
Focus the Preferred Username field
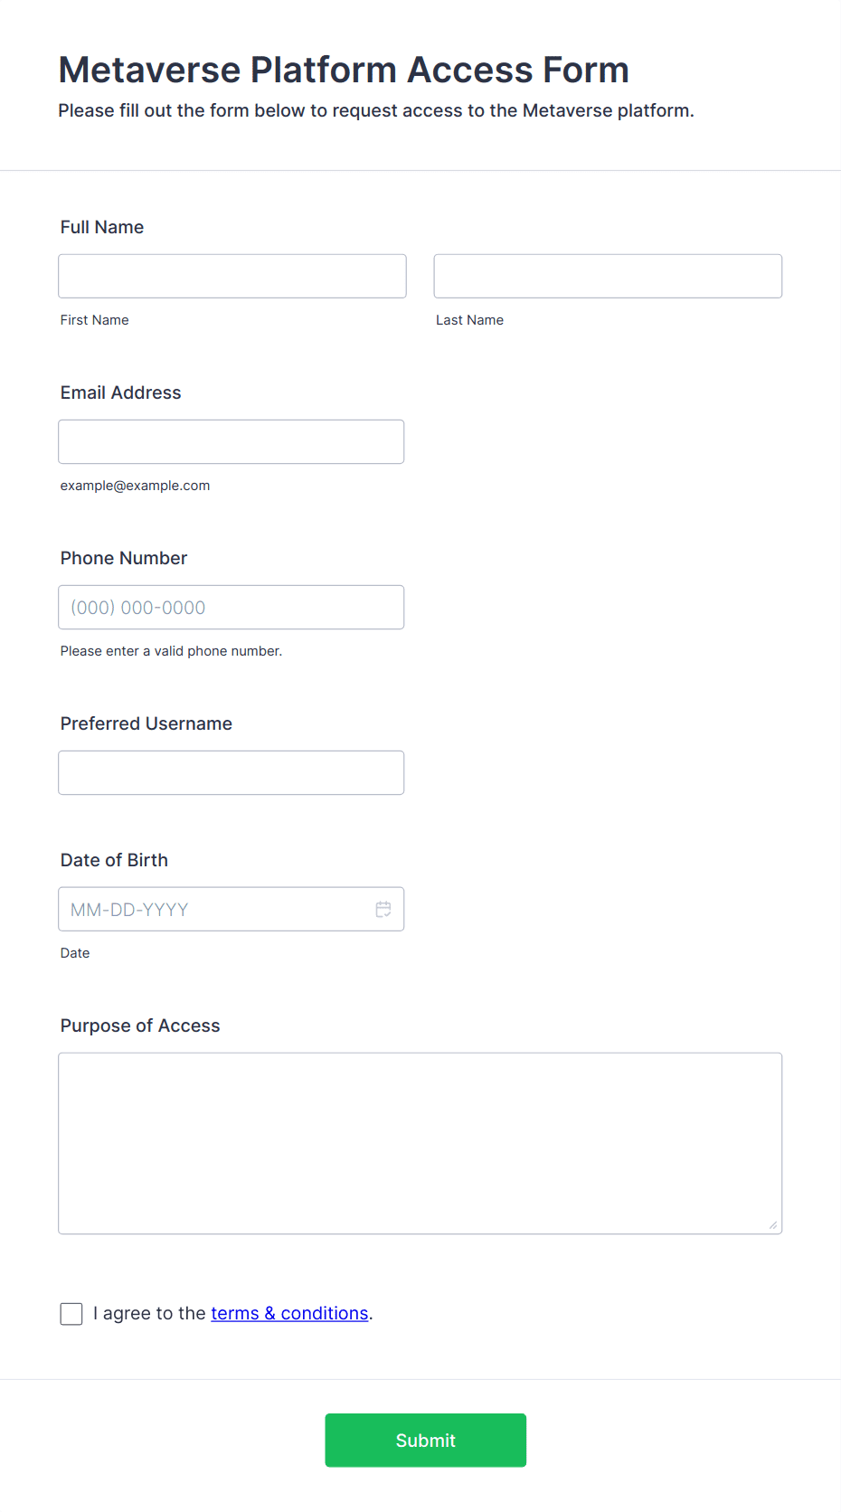[x=232, y=772]
